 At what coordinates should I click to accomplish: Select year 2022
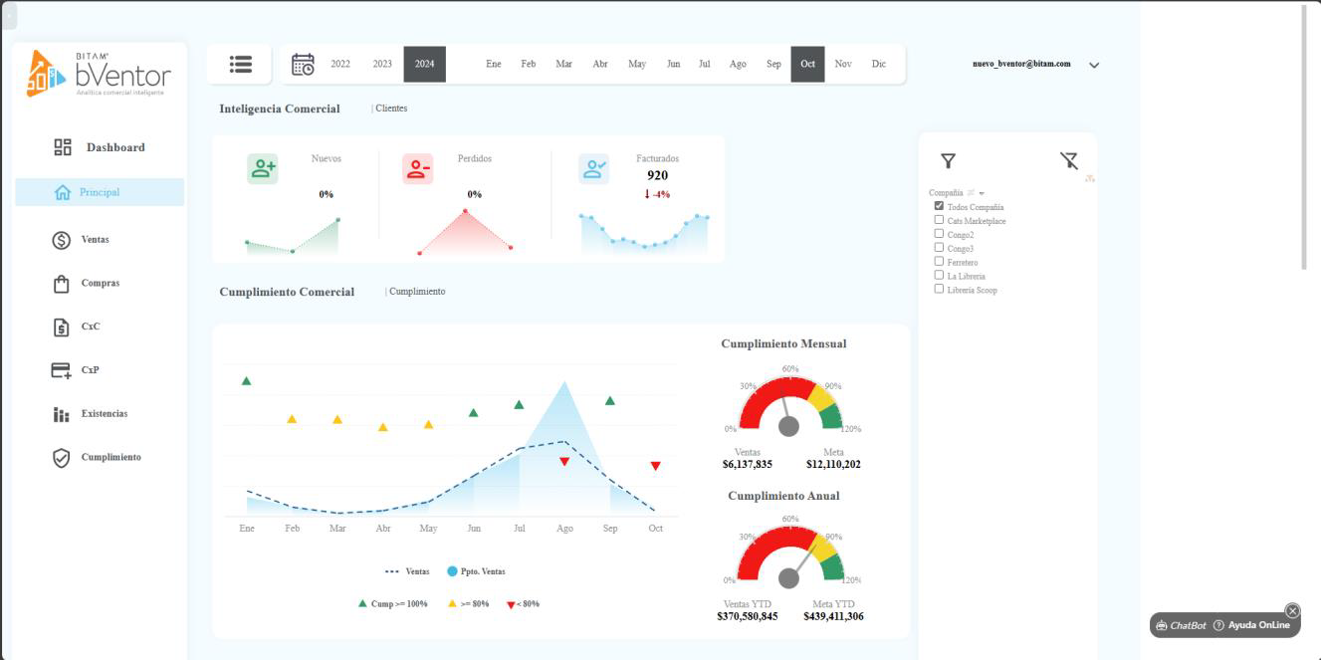click(340, 64)
